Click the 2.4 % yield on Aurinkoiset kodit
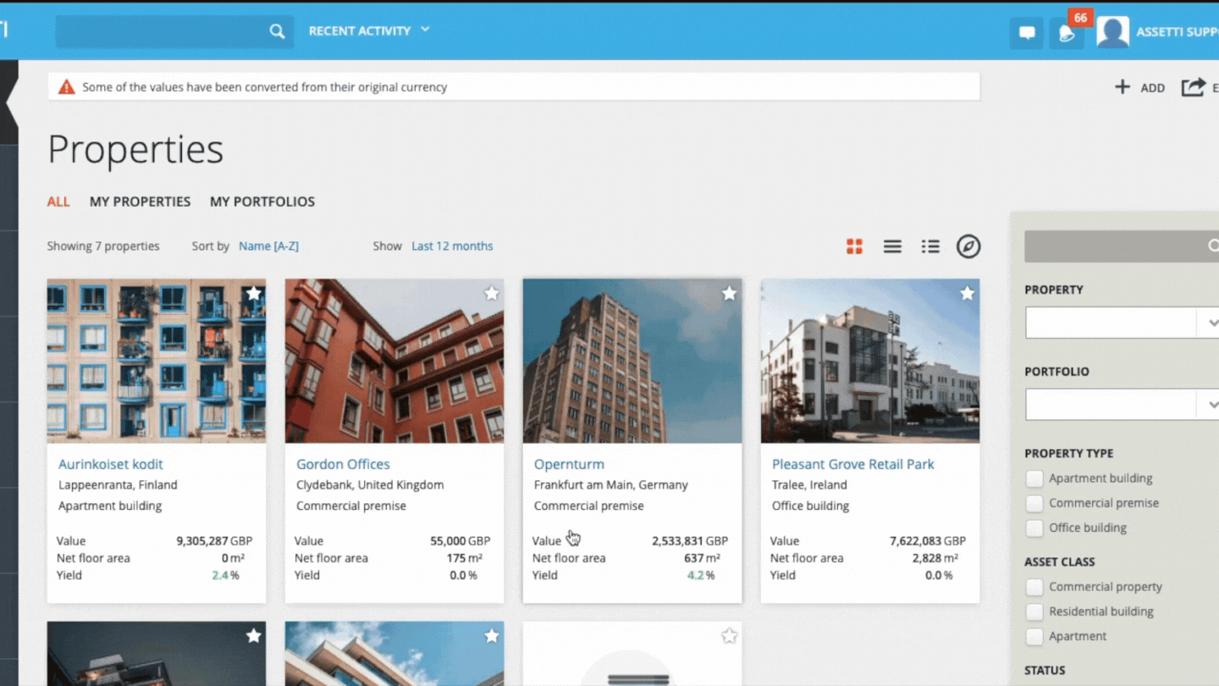The width and height of the screenshot is (1219, 686). click(x=225, y=575)
